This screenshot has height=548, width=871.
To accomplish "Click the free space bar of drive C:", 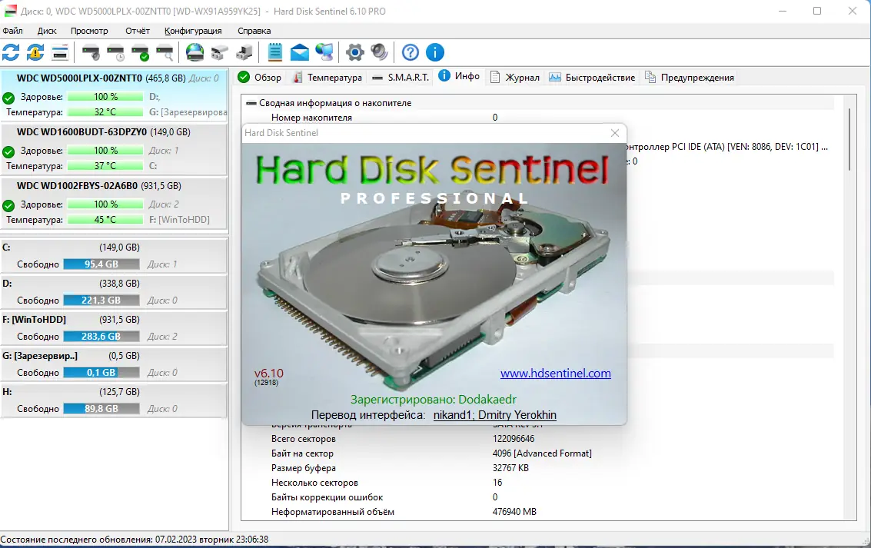I will 101,264.
